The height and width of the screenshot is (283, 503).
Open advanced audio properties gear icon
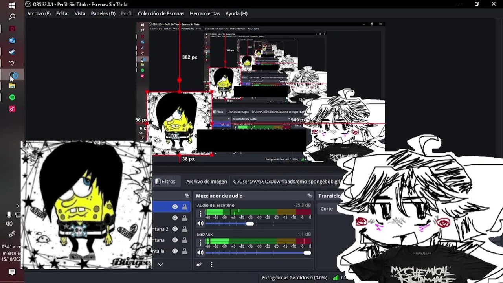coord(199,265)
